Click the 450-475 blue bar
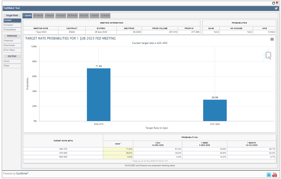Screen dimensions: 281x179 point(98,95)
